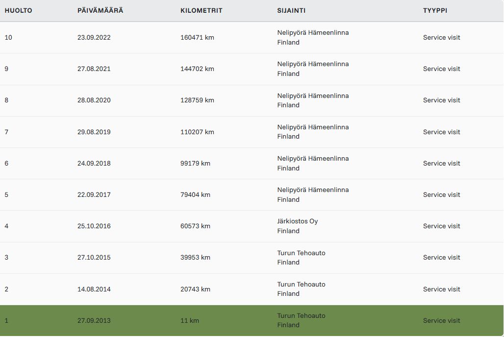Click 79404 km mileage entry
Viewport: 504px width, 337px height.
click(195, 194)
